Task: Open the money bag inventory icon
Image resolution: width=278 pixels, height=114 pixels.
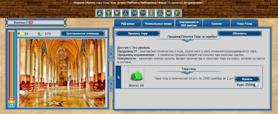Action: point(100,13)
